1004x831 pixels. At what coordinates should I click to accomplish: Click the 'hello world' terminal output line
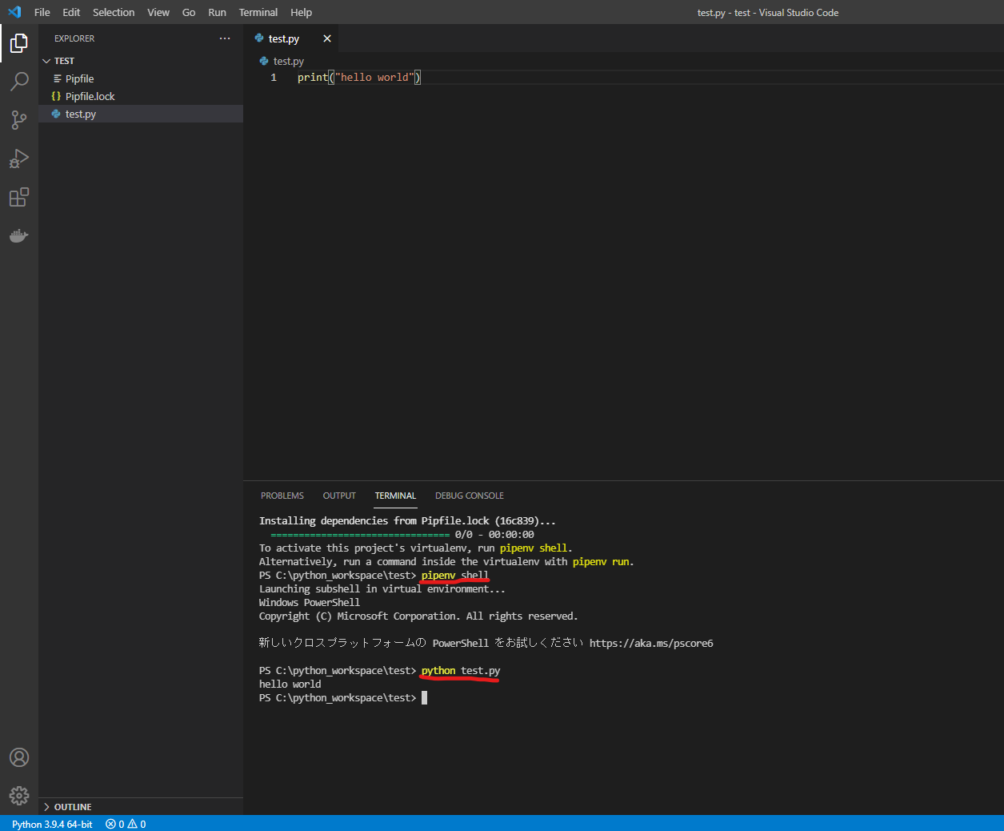(290, 684)
